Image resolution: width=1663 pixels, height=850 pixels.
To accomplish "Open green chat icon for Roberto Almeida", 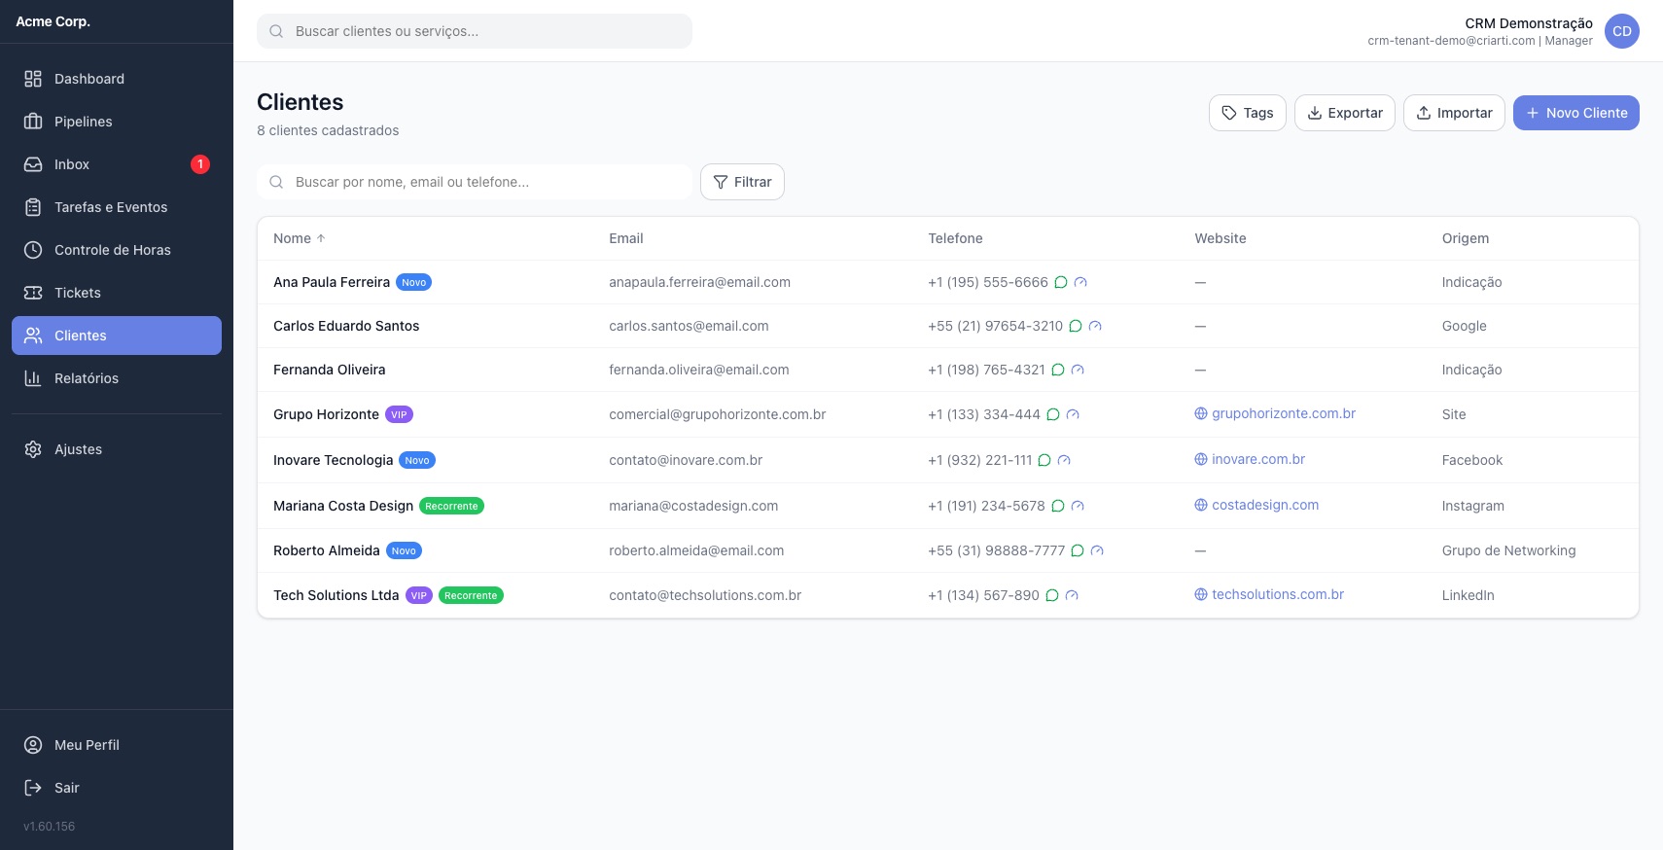I will (1078, 550).
